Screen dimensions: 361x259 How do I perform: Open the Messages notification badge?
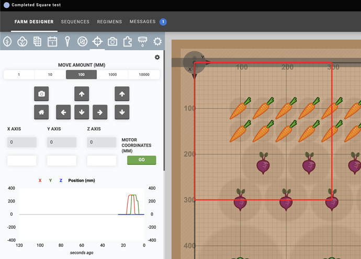pos(163,22)
